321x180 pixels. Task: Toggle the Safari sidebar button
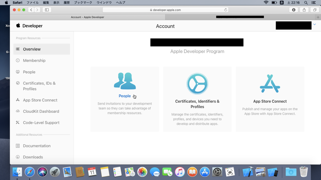click(47, 10)
